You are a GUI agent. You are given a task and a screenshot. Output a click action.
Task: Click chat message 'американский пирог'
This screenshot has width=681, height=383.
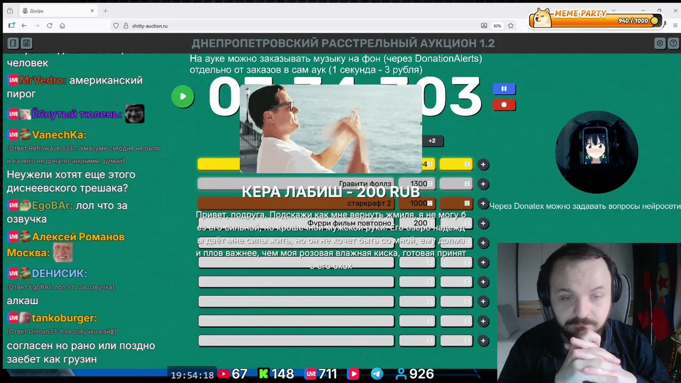tap(74, 87)
